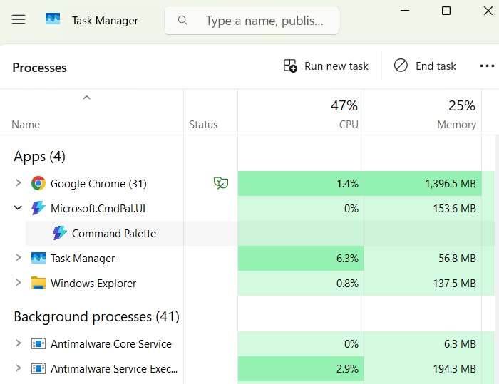Click Background processes (41) heading
Screen dimensions: 499x384
point(96,317)
